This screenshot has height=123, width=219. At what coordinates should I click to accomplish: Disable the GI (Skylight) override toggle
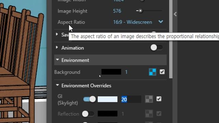(90, 99)
